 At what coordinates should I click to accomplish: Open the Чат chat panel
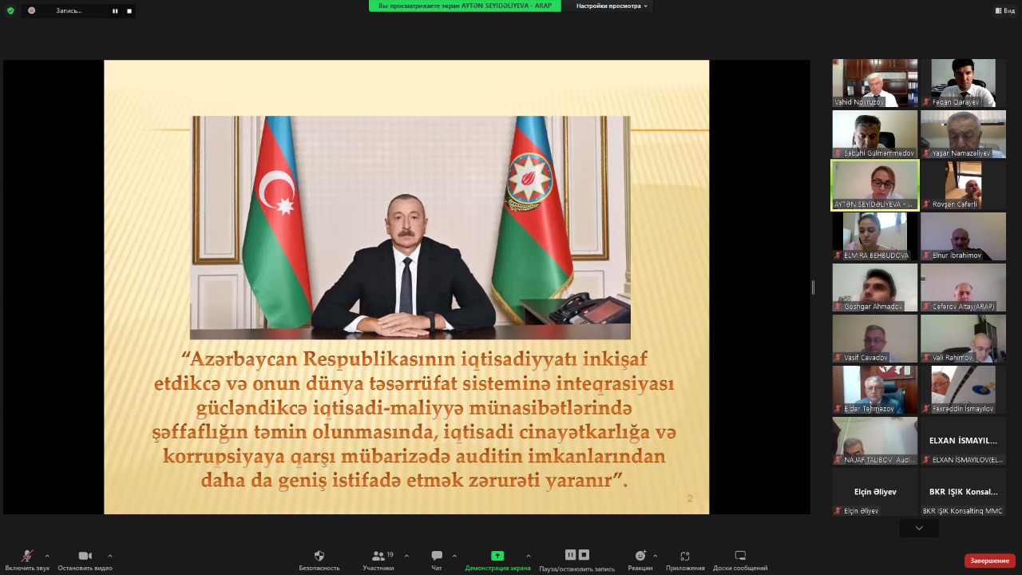[x=437, y=556]
